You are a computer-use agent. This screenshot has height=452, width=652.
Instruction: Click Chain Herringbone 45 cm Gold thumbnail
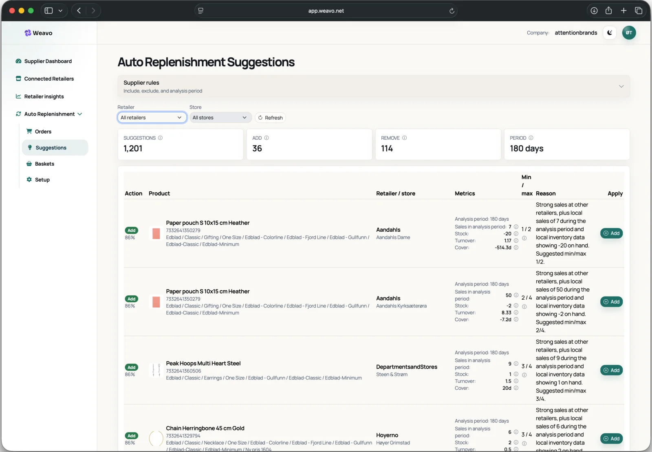pos(156,439)
